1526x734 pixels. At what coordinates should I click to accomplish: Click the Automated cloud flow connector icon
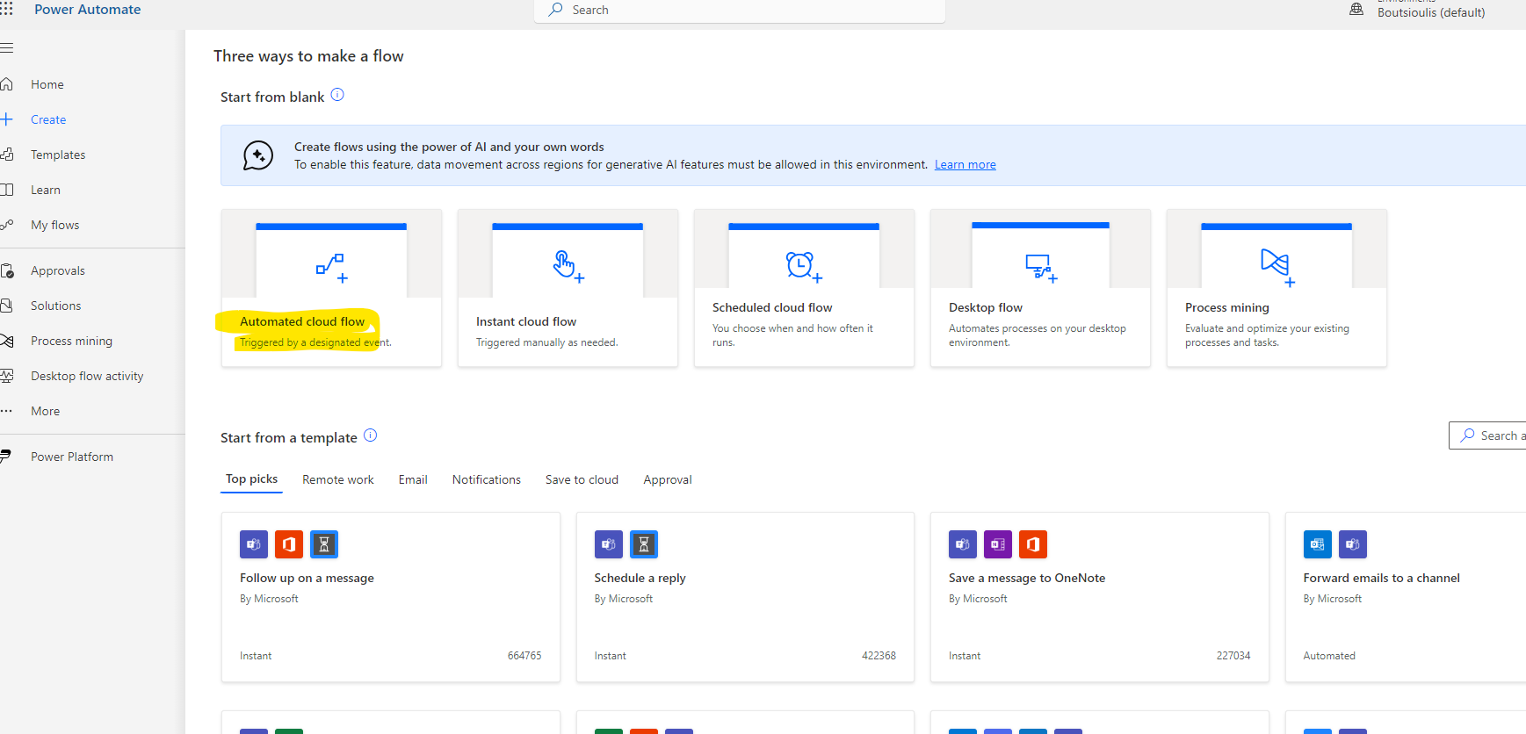[x=331, y=267]
